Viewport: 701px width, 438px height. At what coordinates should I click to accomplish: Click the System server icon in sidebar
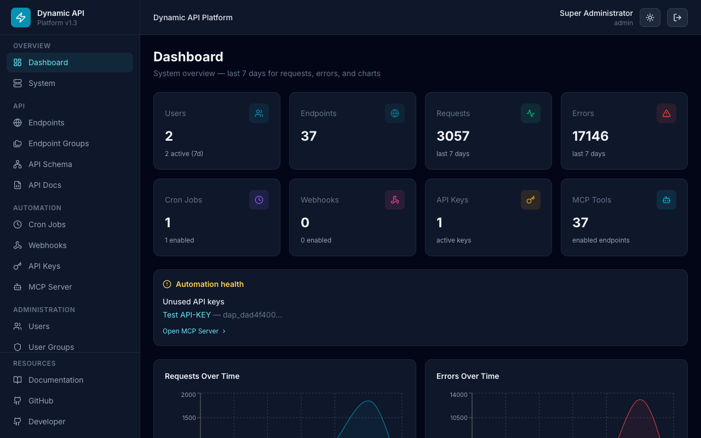click(x=18, y=83)
